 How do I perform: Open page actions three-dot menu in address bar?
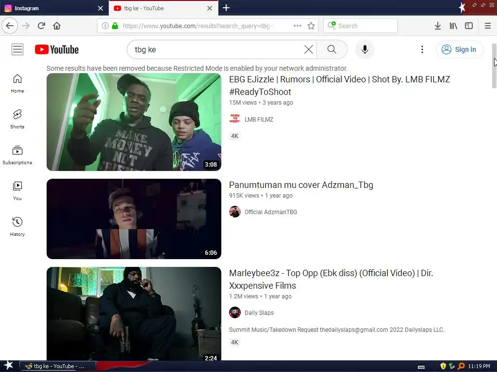tap(298, 26)
